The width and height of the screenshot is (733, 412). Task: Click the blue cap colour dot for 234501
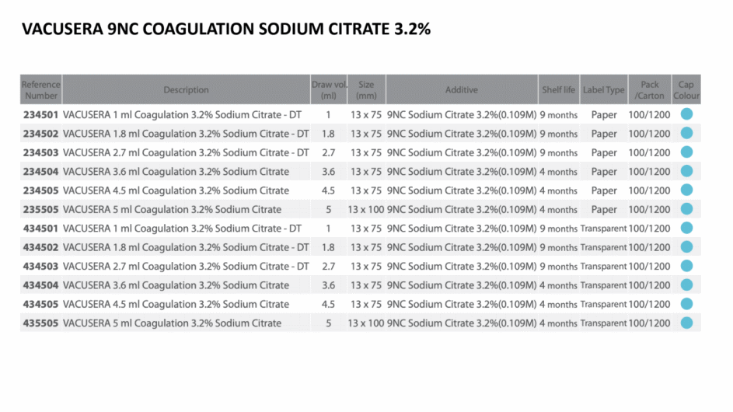(686, 114)
